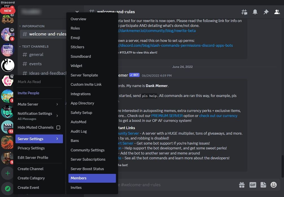
Task: Open the GIF picker
Action: click(x=253, y=185)
